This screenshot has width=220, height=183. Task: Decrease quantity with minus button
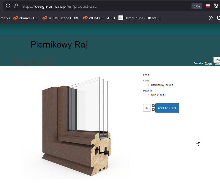tap(153, 109)
